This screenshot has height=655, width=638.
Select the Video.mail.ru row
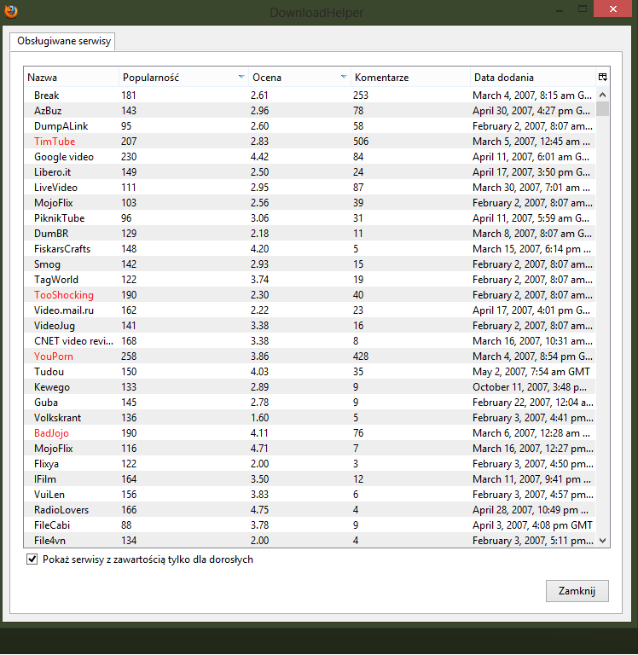click(310, 310)
